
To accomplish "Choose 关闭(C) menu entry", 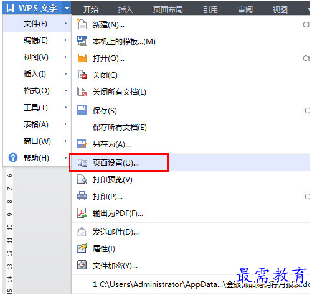I will [x=191, y=75].
